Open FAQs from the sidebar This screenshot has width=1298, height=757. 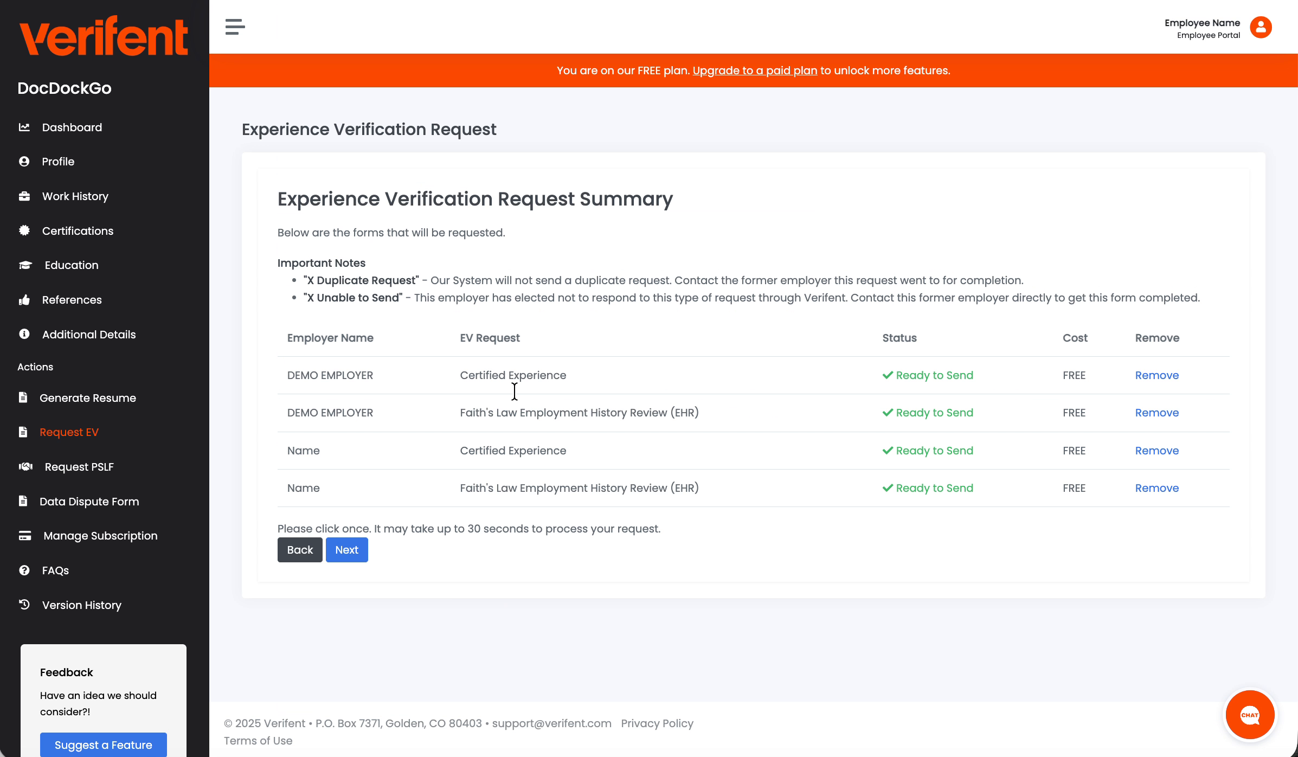click(x=55, y=570)
